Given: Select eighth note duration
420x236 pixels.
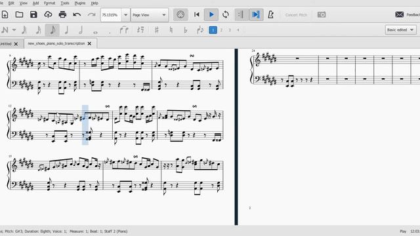Looking at the screenshot, I should [52, 30].
